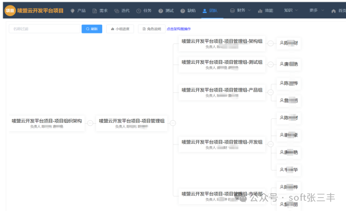Select the 团队 team tab
The height and width of the screenshot is (211, 346).
coord(209,10)
